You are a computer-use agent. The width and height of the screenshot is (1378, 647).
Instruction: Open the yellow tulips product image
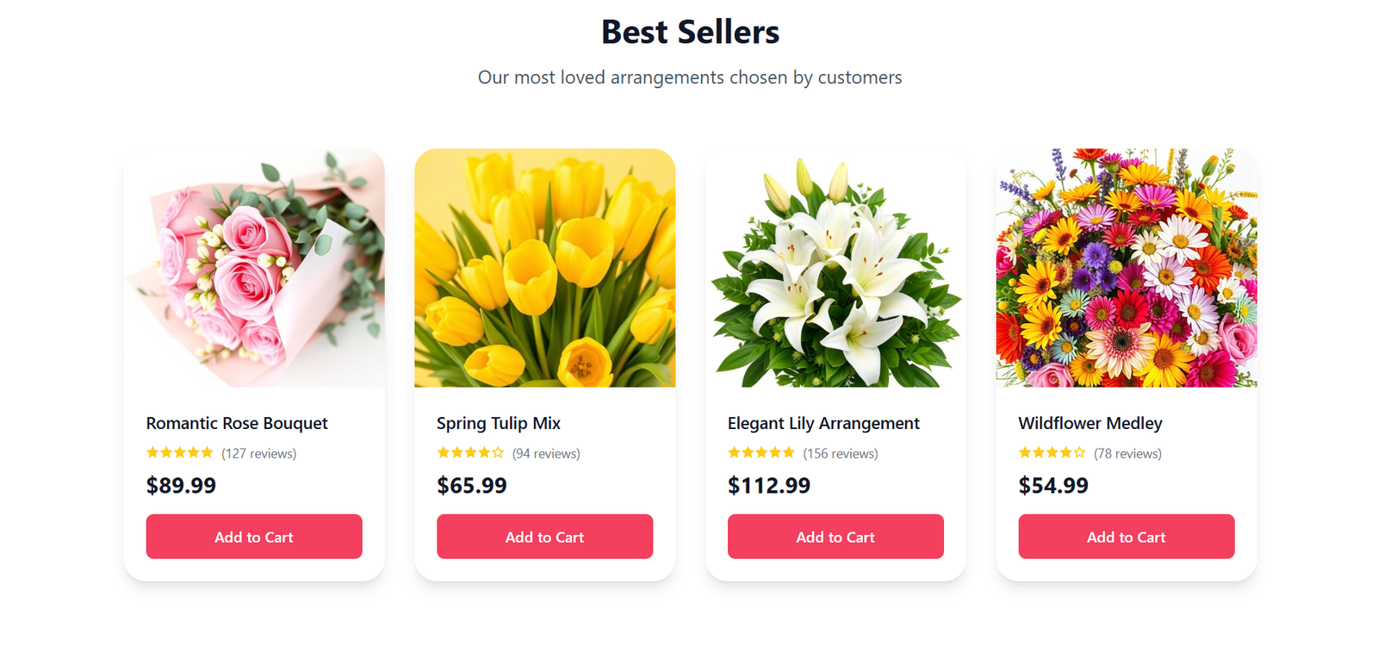pyautogui.click(x=544, y=268)
